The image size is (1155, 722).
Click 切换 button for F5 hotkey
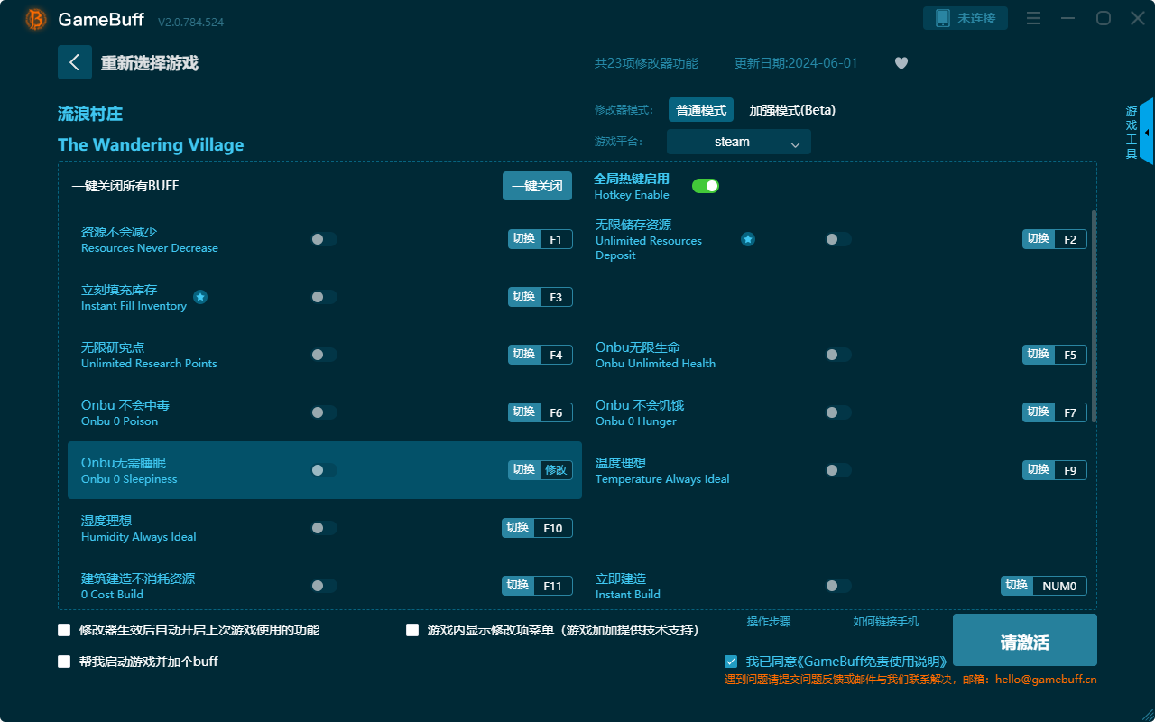tap(1039, 355)
